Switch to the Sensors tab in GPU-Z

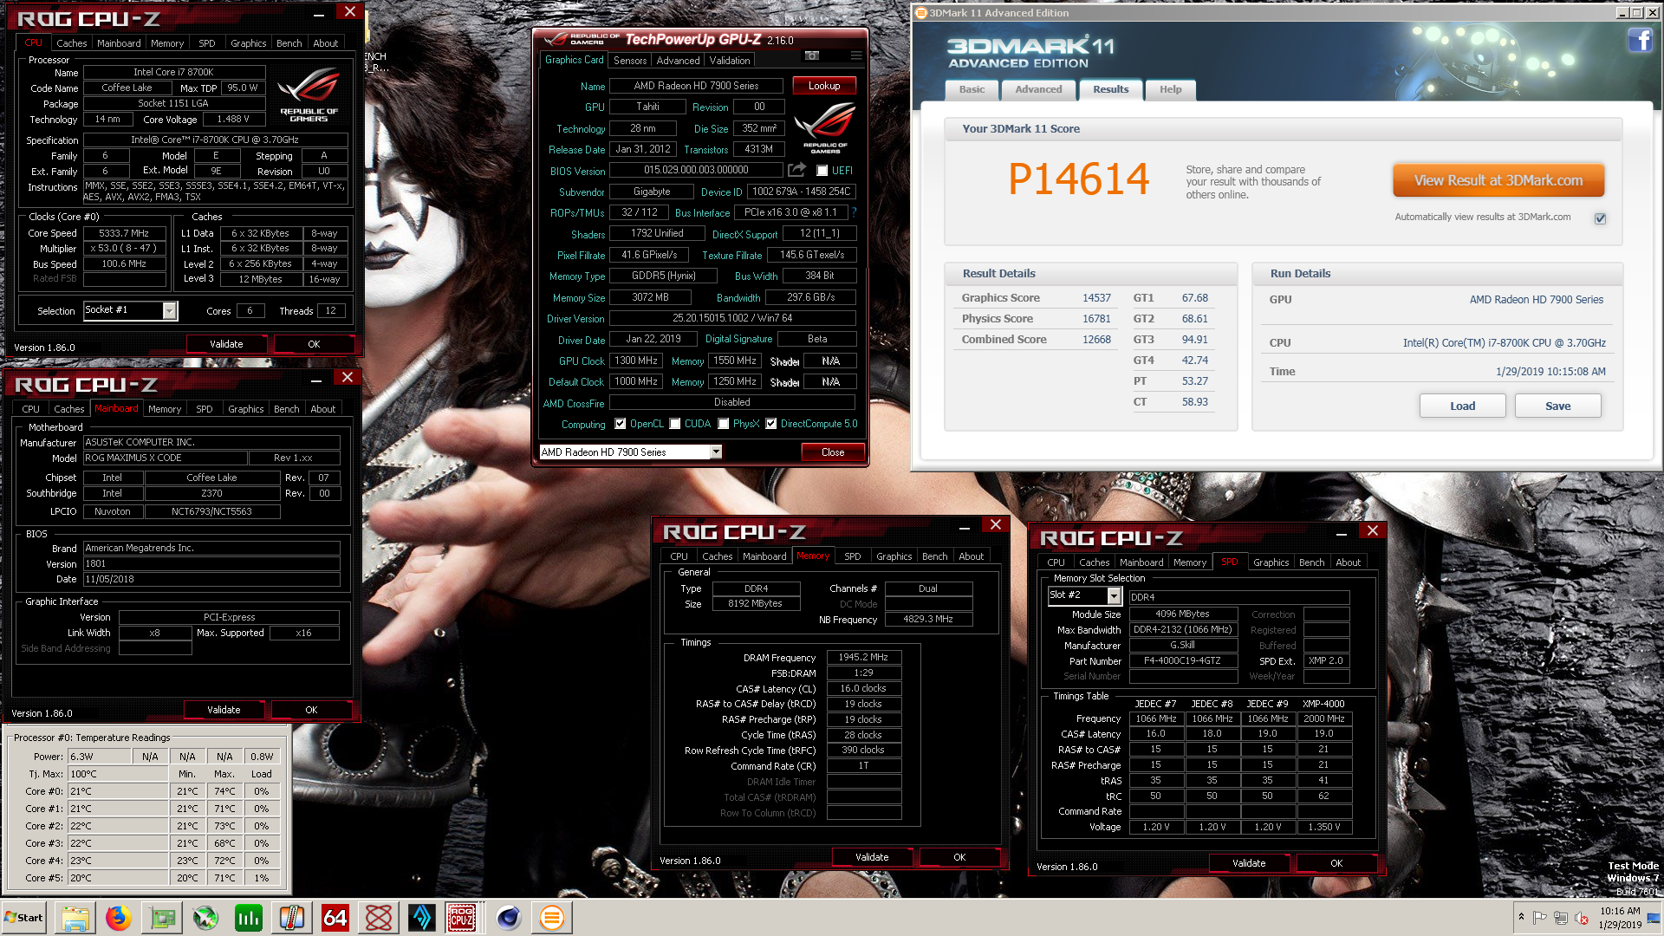click(630, 61)
